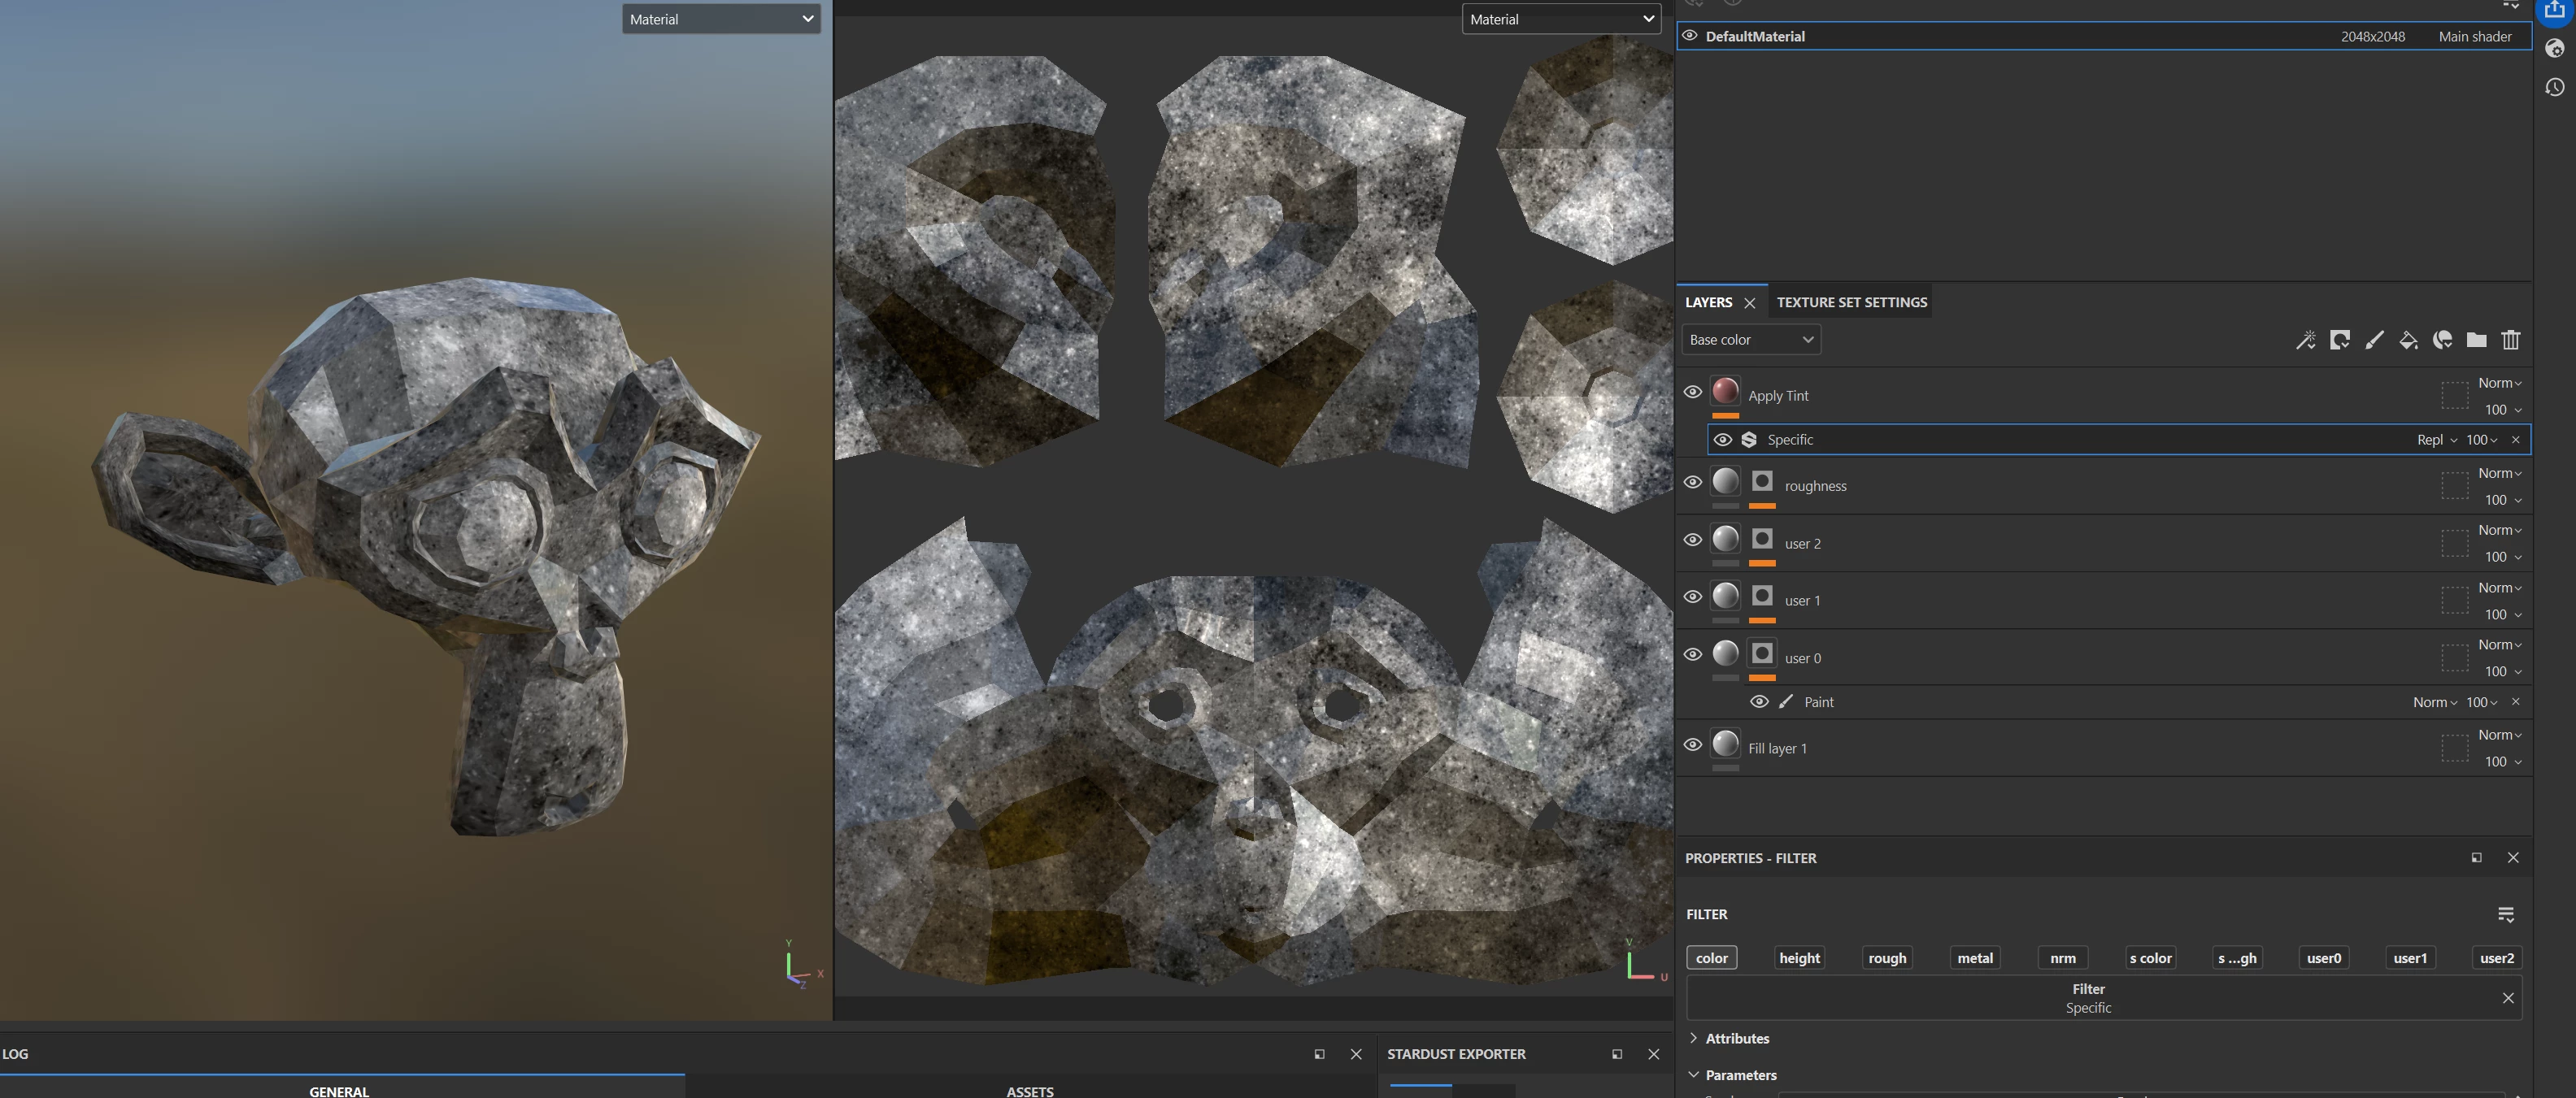The width and height of the screenshot is (2576, 1098).
Task: Select the Fill layer 1 row
Action: 2104,748
